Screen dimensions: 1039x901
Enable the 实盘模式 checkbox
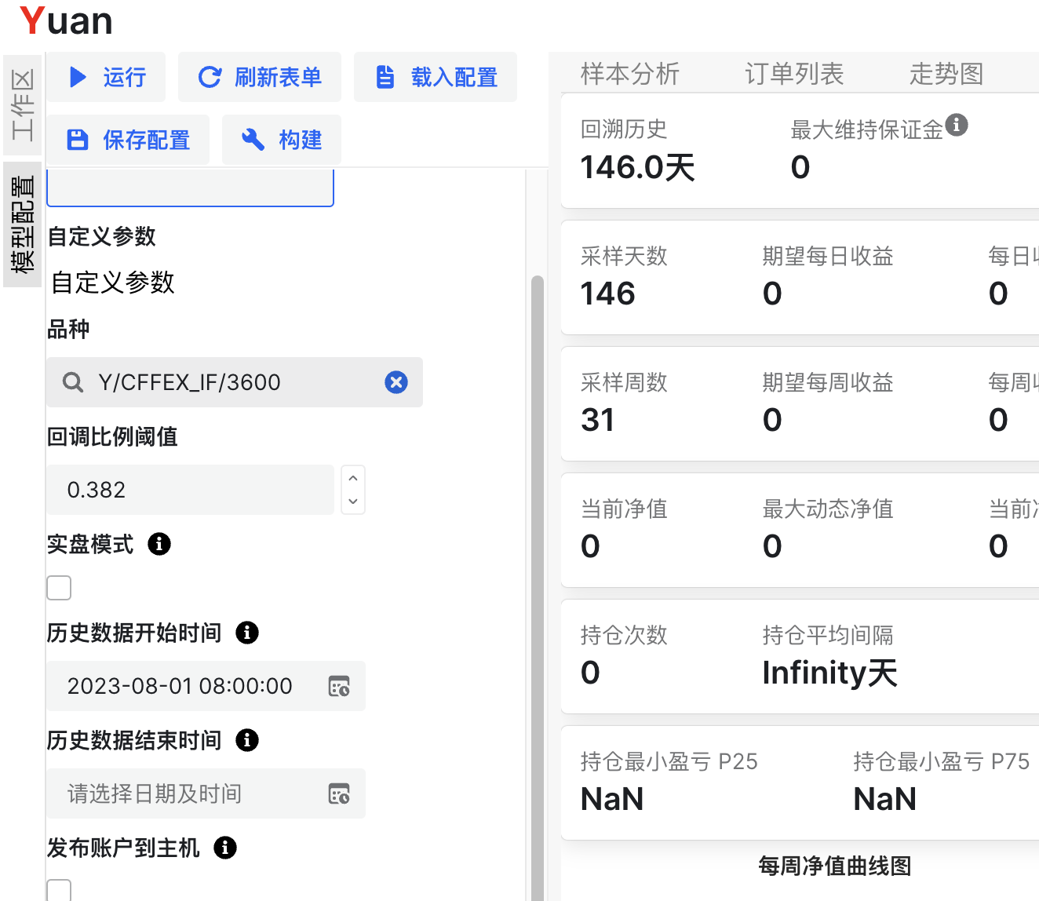59,587
